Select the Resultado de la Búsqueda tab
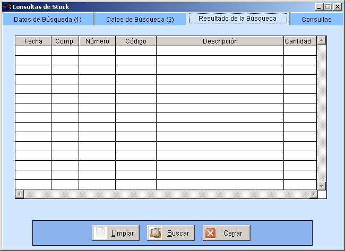 coord(237,19)
